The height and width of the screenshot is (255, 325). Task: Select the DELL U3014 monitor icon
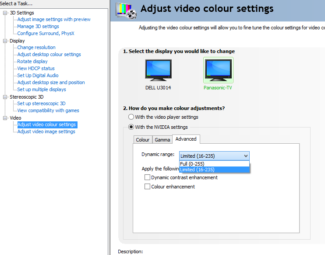tap(158, 71)
